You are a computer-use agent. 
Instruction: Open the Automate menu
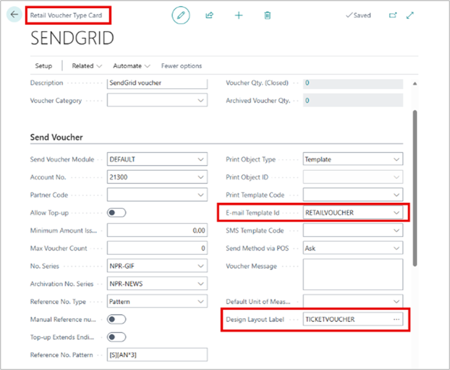click(131, 66)
